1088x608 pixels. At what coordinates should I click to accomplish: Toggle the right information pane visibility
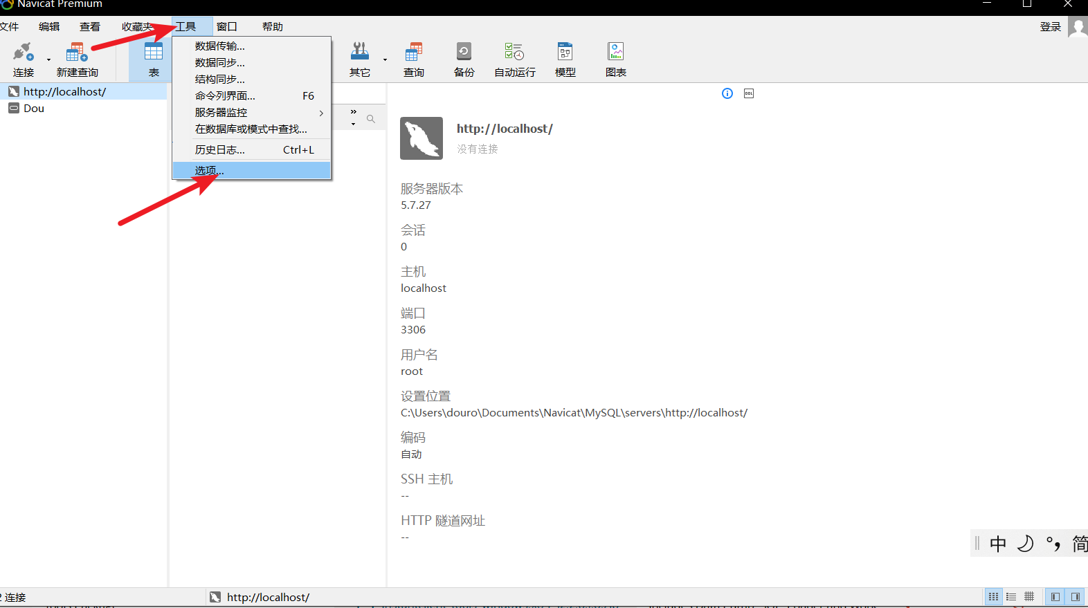click(x=1076, y=596)
